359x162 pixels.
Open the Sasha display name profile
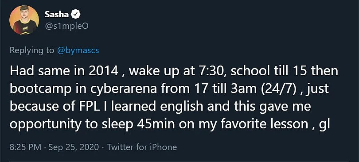pyautogui.click(x=57, y=15)
